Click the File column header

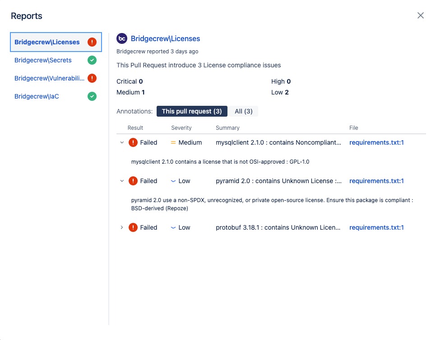[354, 128]
